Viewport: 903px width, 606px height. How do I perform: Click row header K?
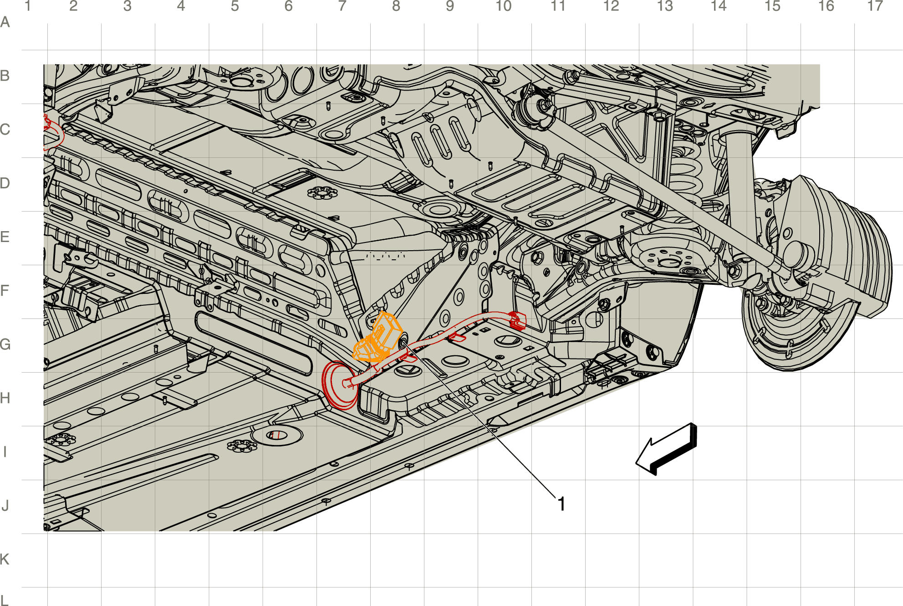click(x=5, y=559)
